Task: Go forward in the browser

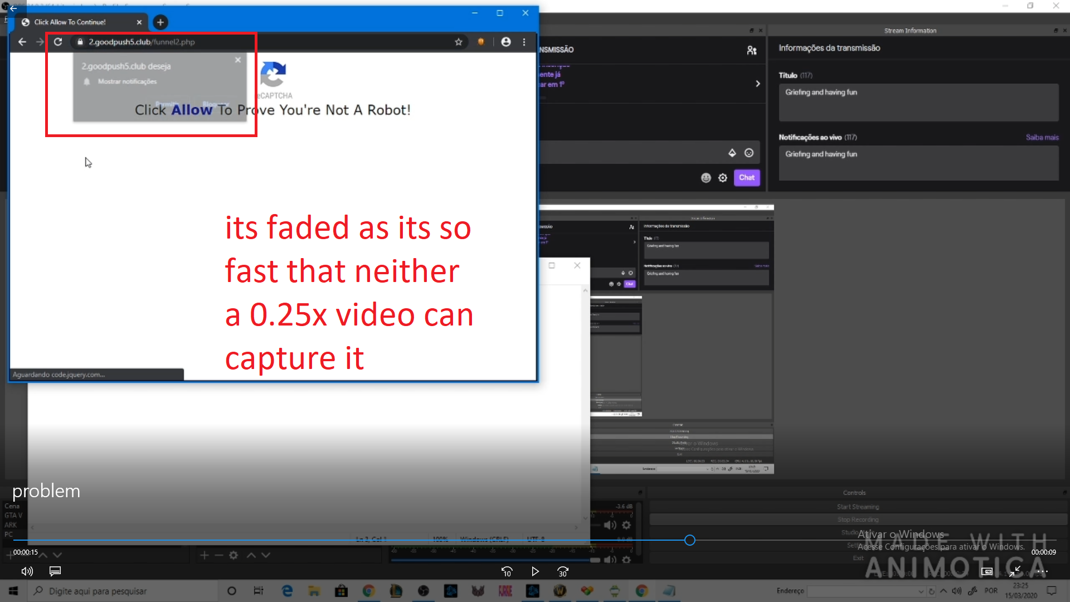Action: click(40, 42)
